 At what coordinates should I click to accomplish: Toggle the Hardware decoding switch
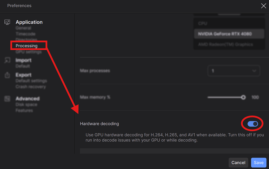click(253, 124)
